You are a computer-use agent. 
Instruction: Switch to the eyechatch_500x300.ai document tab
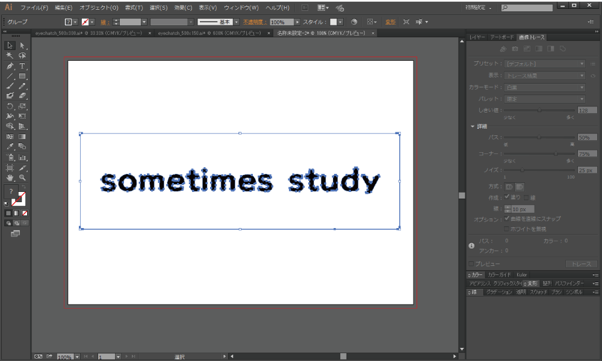click(x=88, y=33)
